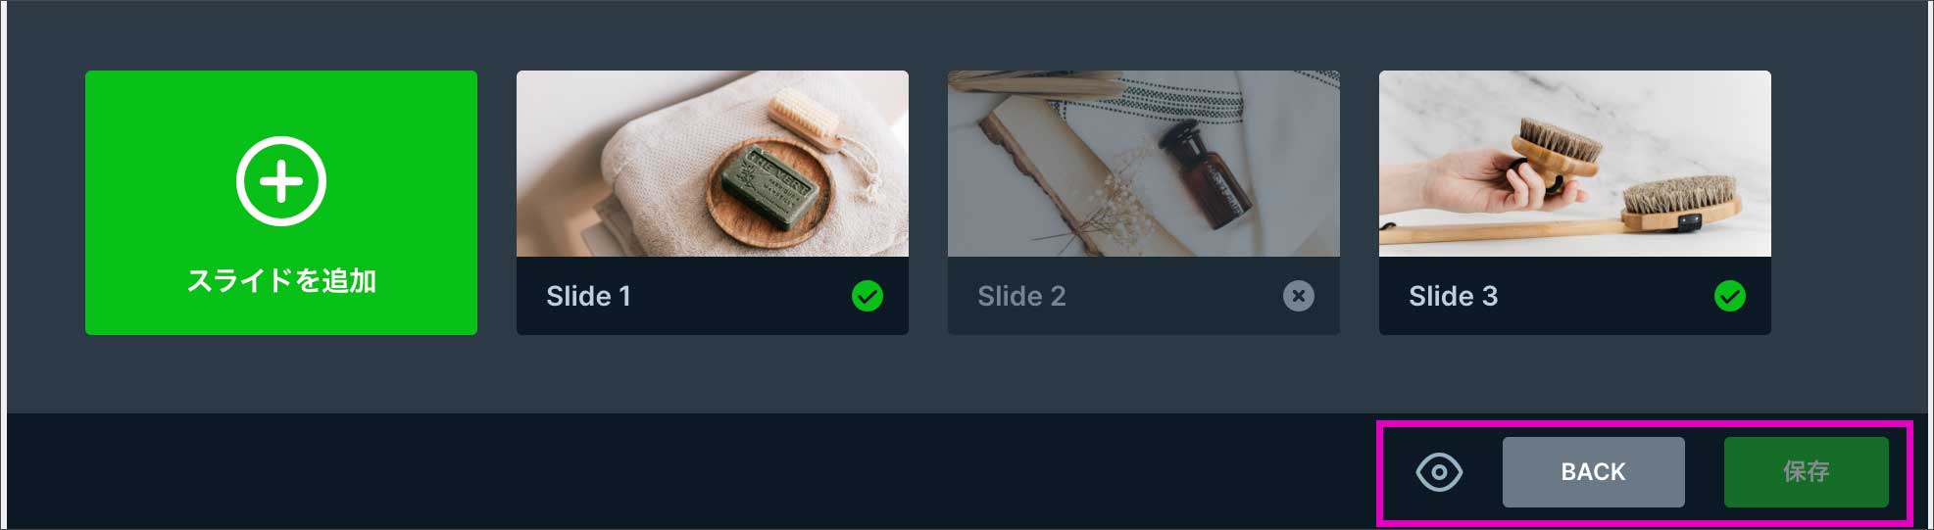Toggle the green checkmark on Slide 1
This screenshot has width=1934, height=530.
[x=868, y=296]
